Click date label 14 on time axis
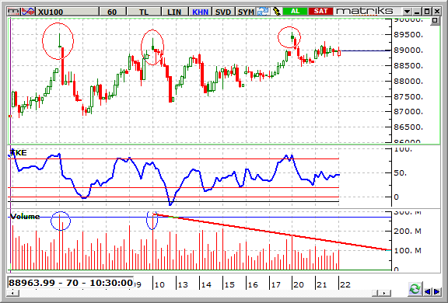This screenshot has width=448, height=303. click(x=206, y=284)
